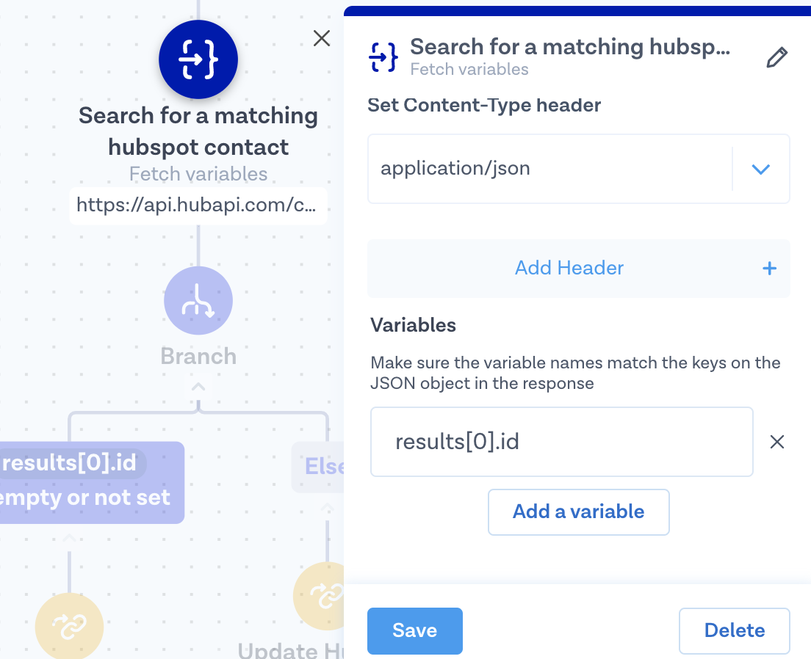Click the pencil icon to rename the step

pyautogui.click(x=776, y=58)
